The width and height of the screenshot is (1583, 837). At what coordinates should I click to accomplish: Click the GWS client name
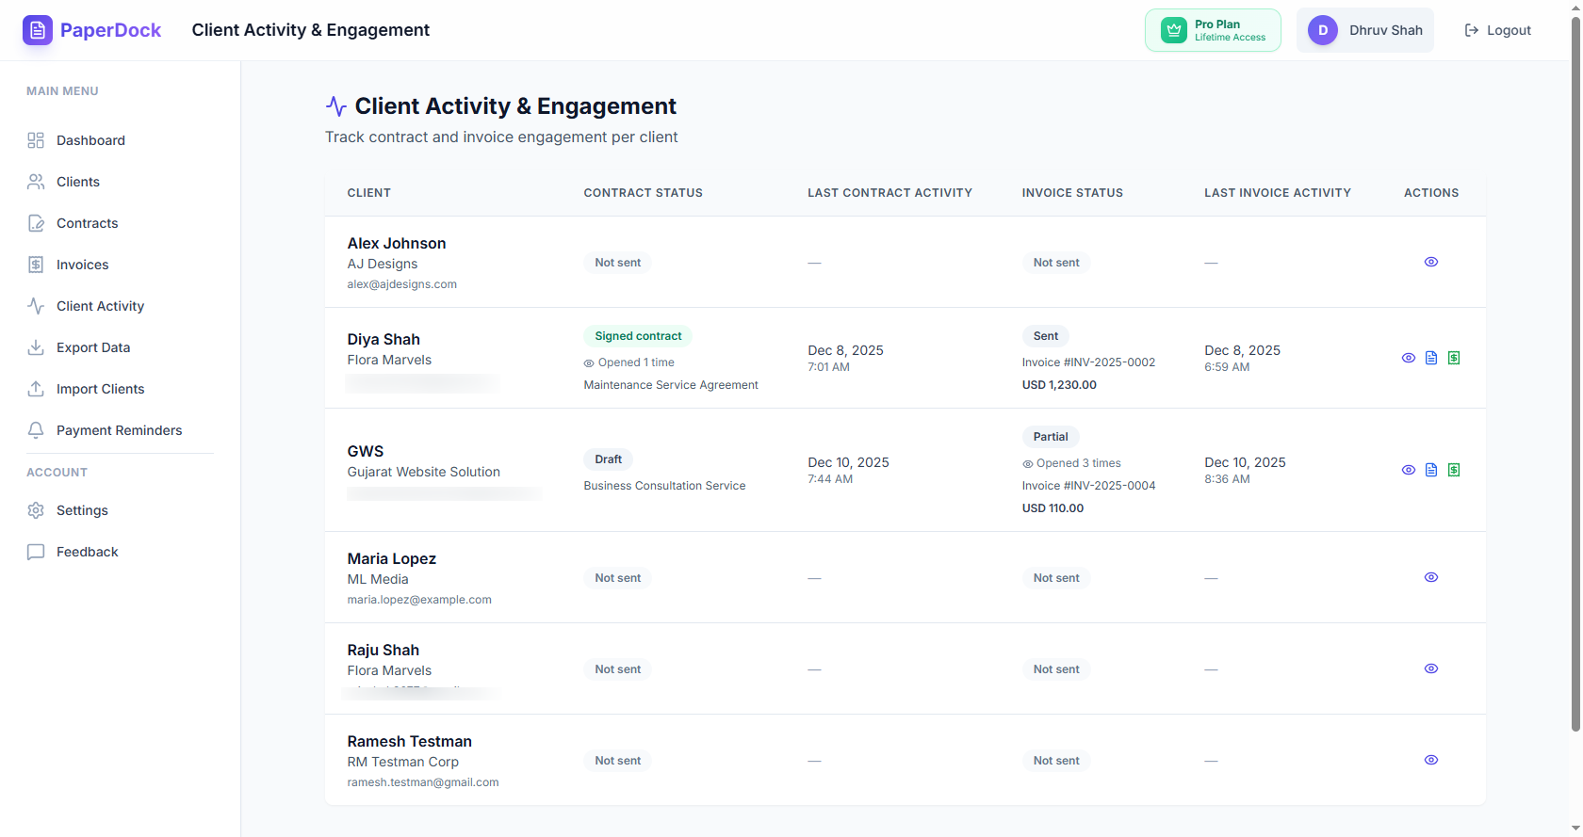pos(366,451)
